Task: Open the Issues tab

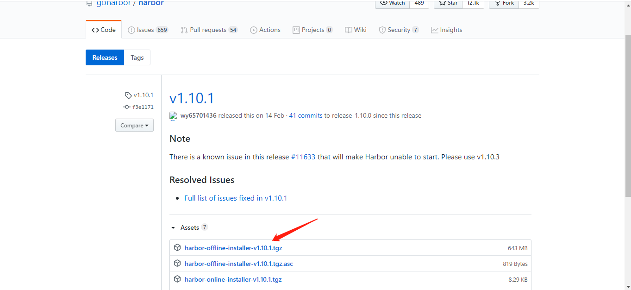Action: 148,30
